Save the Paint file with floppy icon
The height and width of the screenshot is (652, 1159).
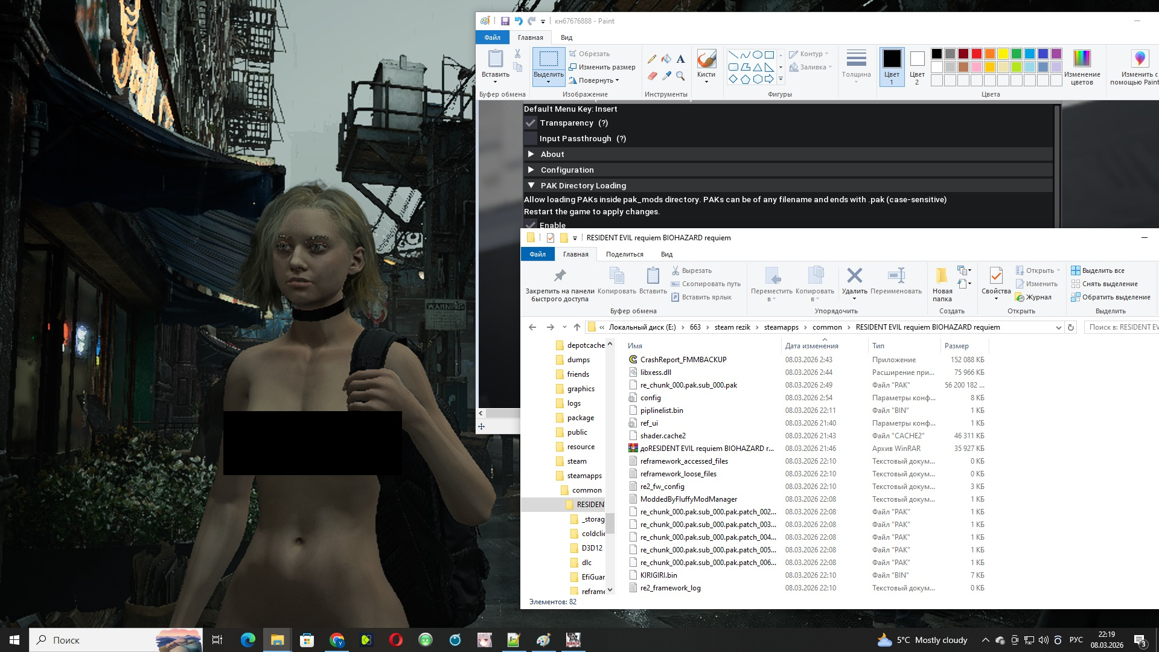(x=505, y=21)
